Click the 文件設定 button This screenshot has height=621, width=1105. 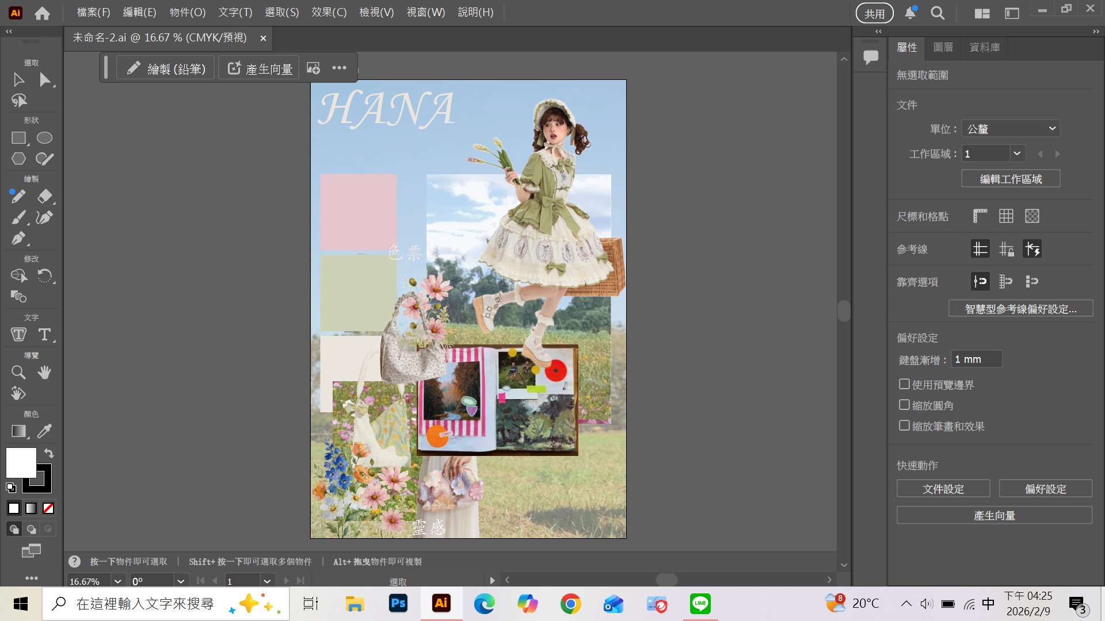[x=943, y=489]
